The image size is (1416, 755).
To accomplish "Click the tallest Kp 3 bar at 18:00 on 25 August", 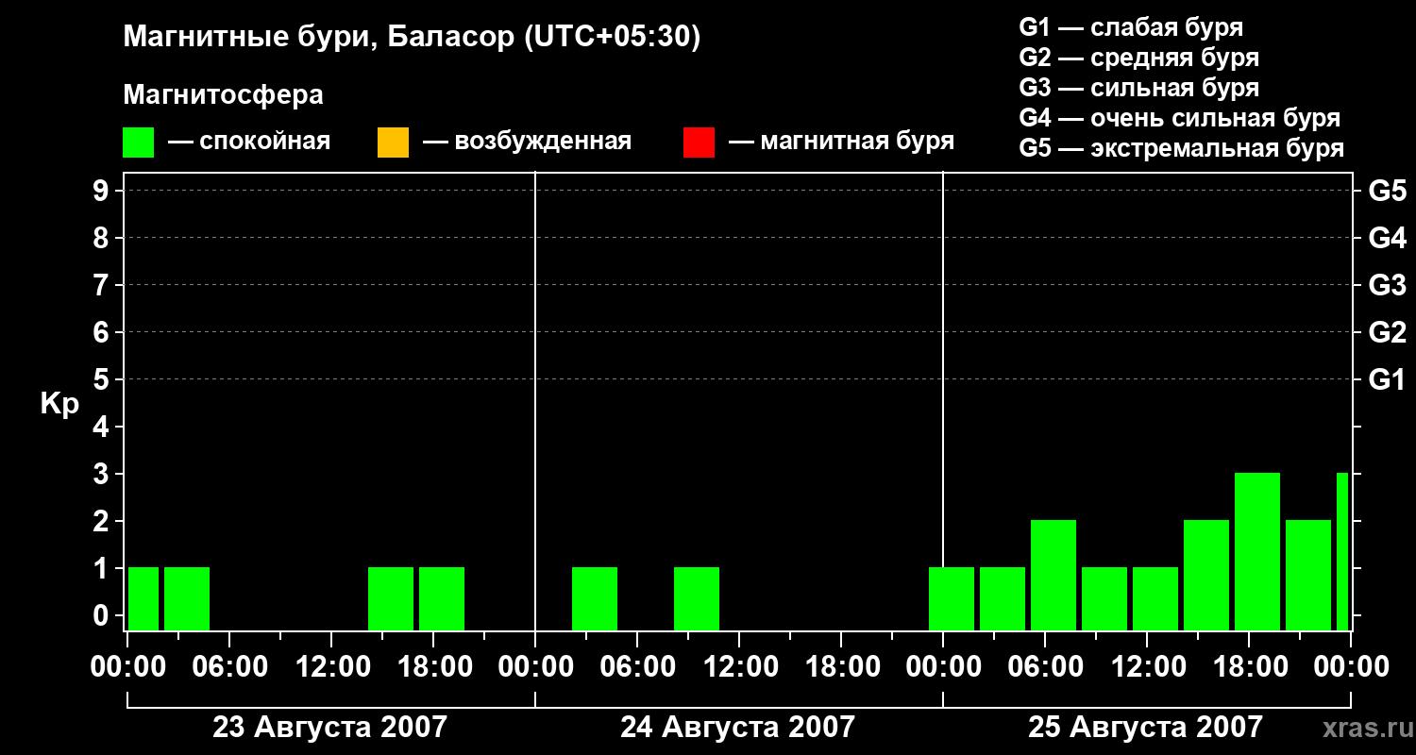I will 1257,551.
